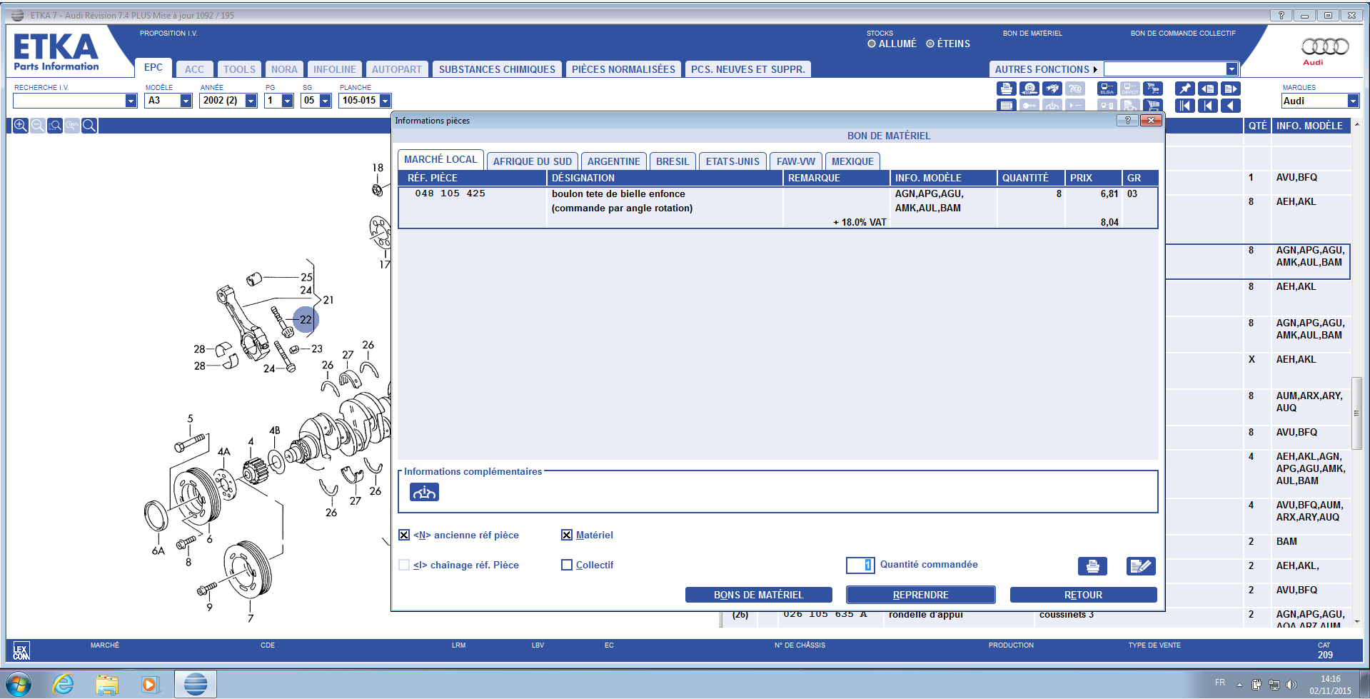Image resolution: width=1370 pixels, height=699 pixels.
Task: Open the PCS. NEUVES ET SUPPR. tab
Action: [x=747, y=69]
